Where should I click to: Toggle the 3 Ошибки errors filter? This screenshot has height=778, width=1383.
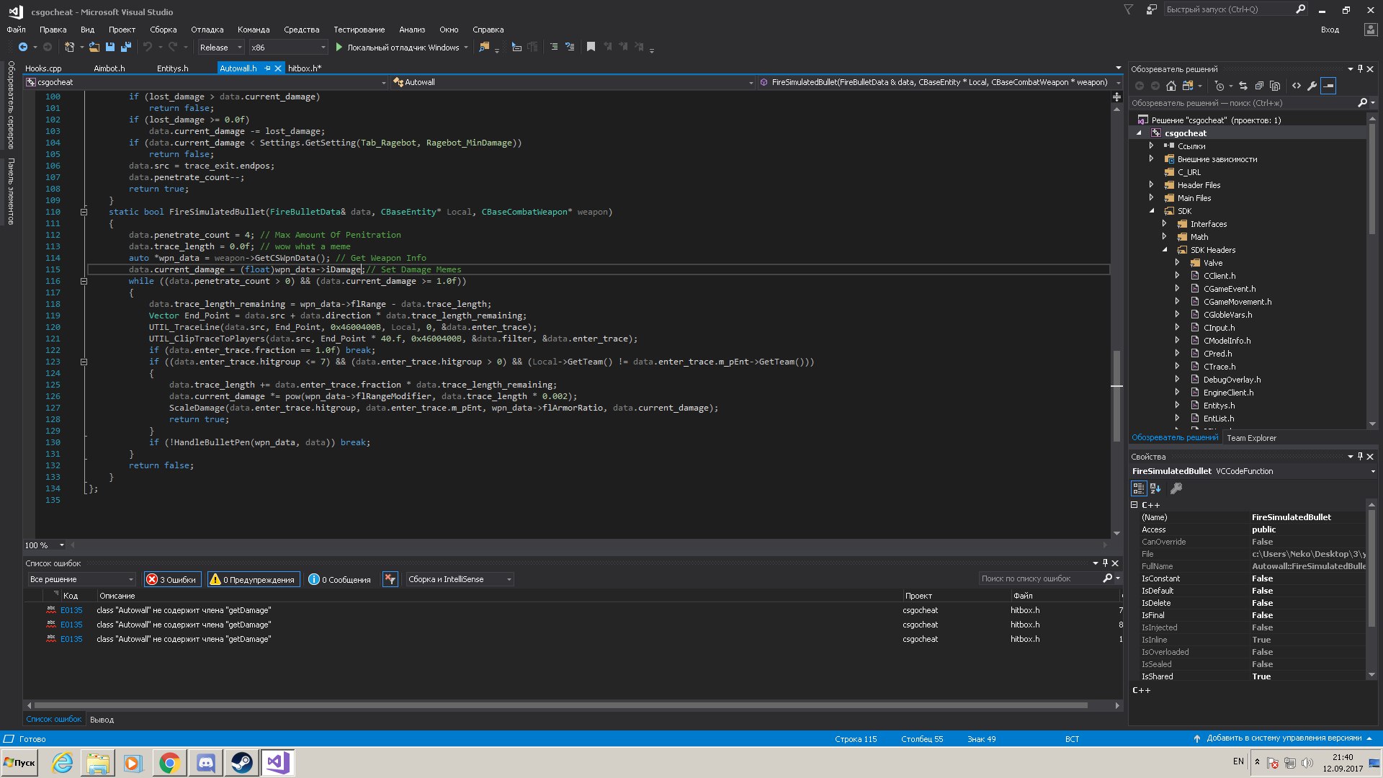click(x=171, y=579)
